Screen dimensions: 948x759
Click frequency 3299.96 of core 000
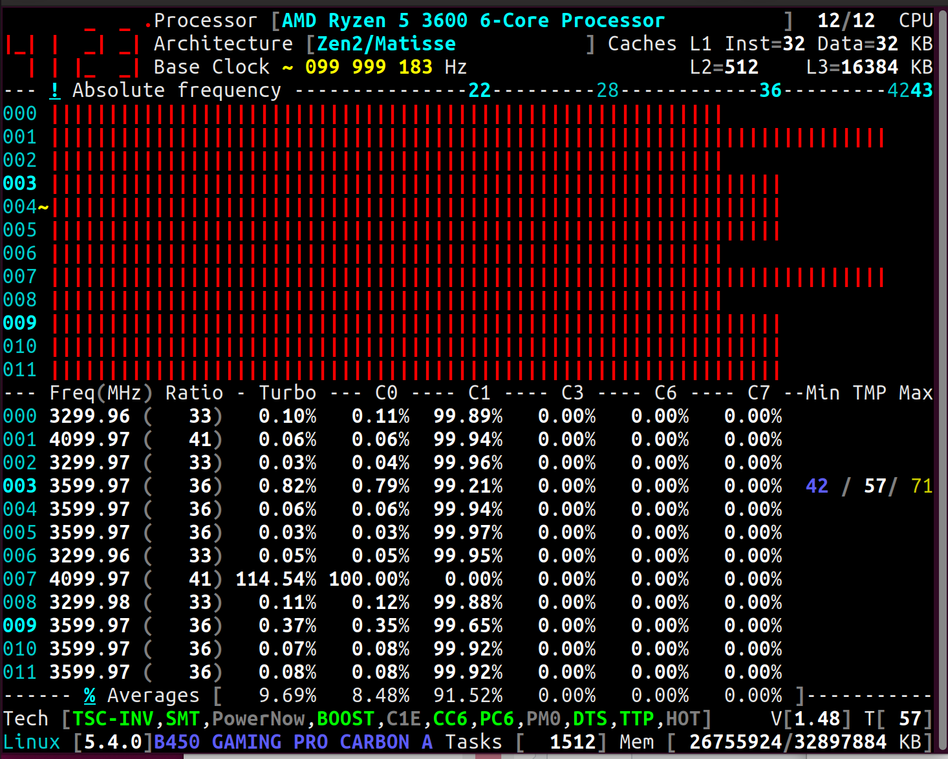(x=90, y=416)
